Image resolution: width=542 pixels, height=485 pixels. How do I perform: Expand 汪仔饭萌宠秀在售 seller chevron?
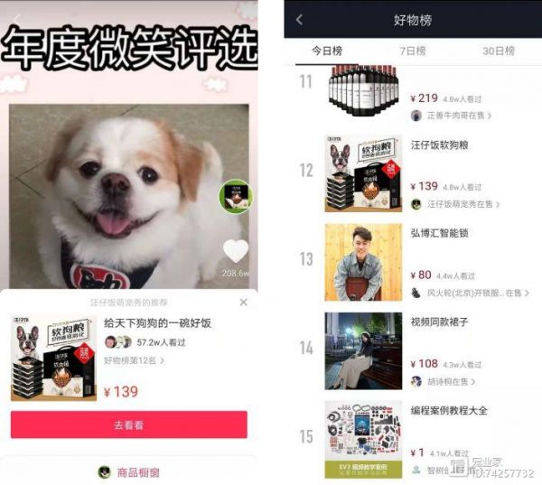(x=498, y=204)
